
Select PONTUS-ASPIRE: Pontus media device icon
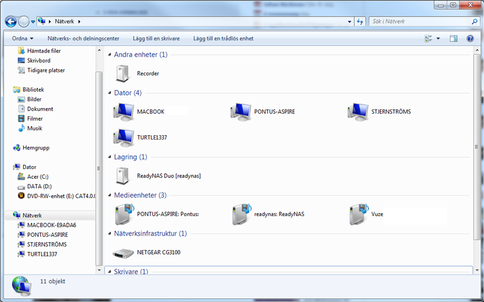point(125,214)
